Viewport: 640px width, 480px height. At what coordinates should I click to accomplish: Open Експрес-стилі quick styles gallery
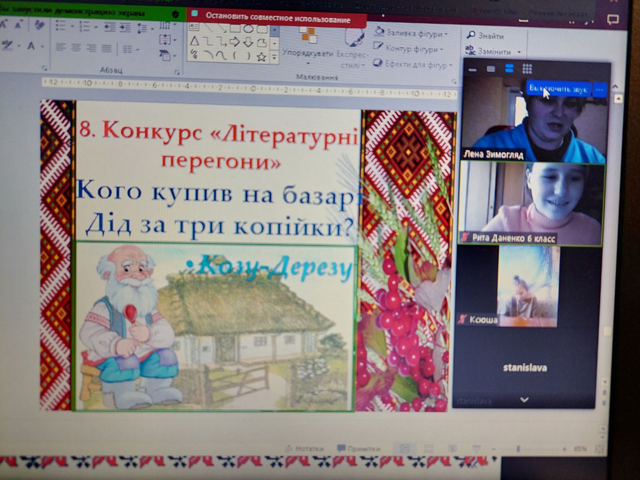point(353,48)
